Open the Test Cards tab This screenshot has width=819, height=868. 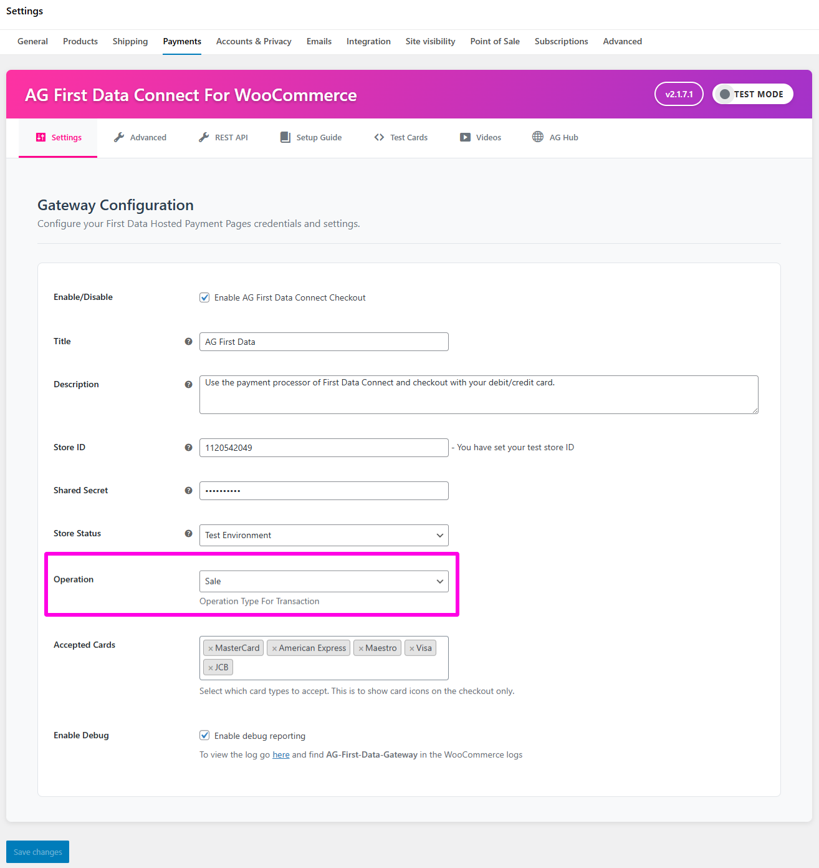(401, 138)
